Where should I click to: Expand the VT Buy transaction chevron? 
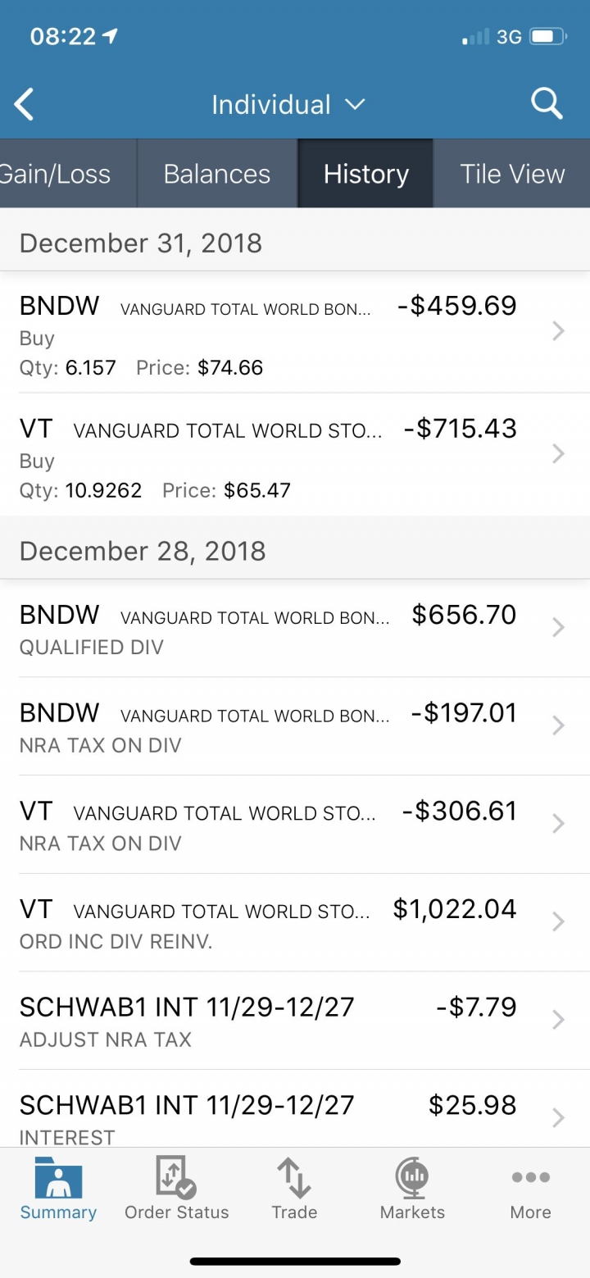pos(558,454)
